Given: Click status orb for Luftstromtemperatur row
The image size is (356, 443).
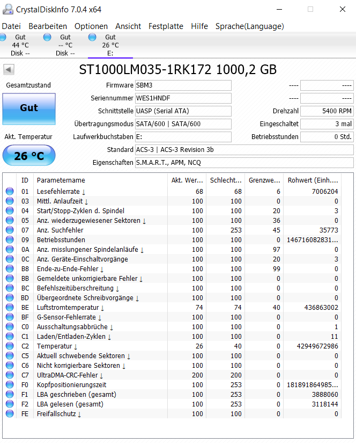Looking at the screenshot, I should point(10,307).
